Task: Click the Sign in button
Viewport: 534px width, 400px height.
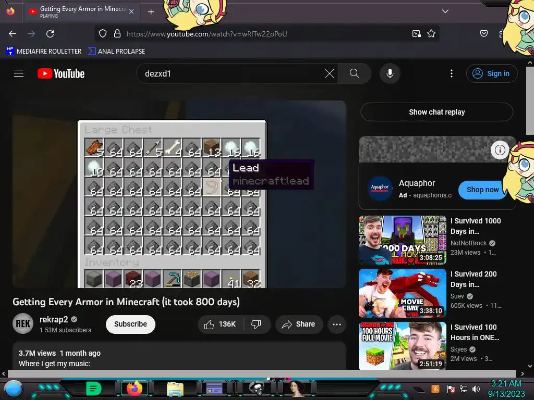Action: tap(491, 73)
